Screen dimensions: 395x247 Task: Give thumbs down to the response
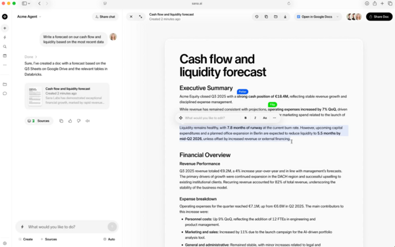tap(79, 121)
